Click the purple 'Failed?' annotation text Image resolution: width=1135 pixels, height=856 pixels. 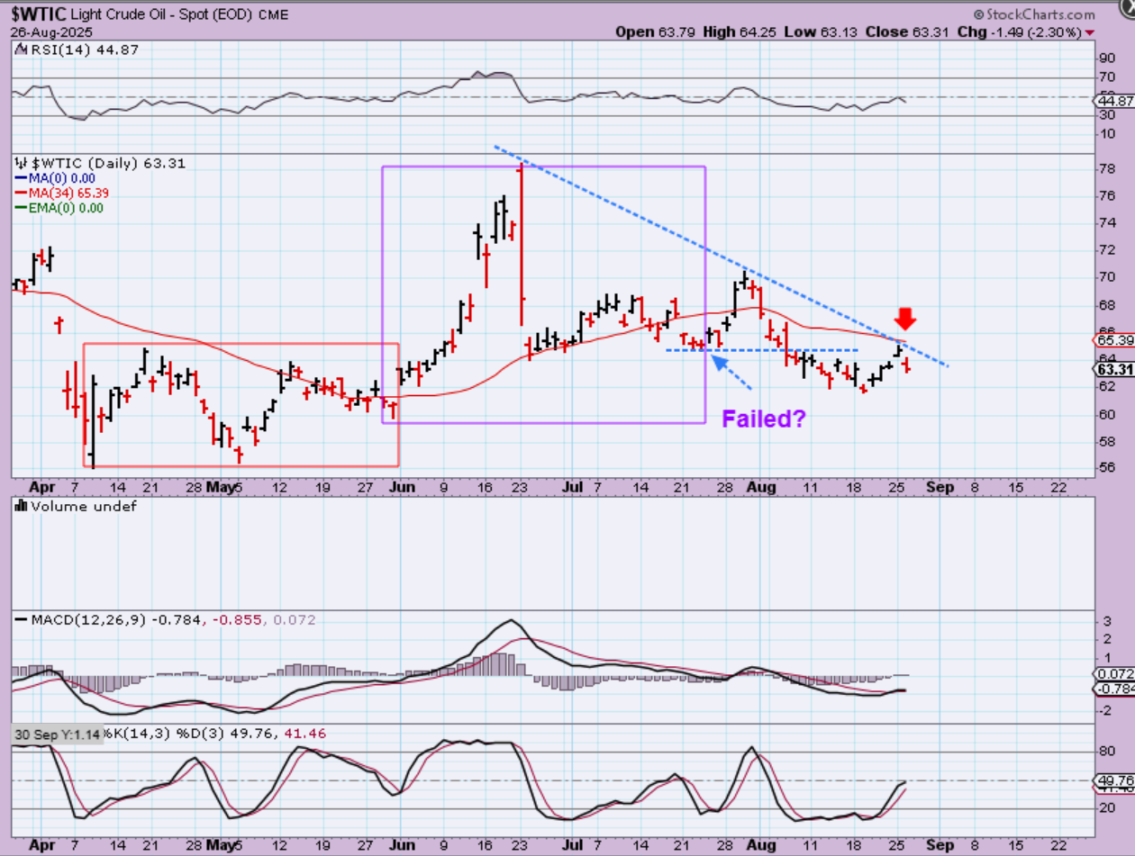point(761,419)
